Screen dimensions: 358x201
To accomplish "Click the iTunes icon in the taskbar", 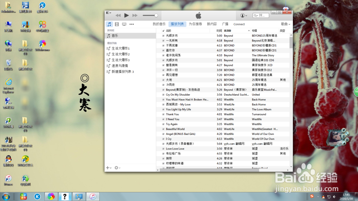I will pyautogui.click(x=93, y=196).
